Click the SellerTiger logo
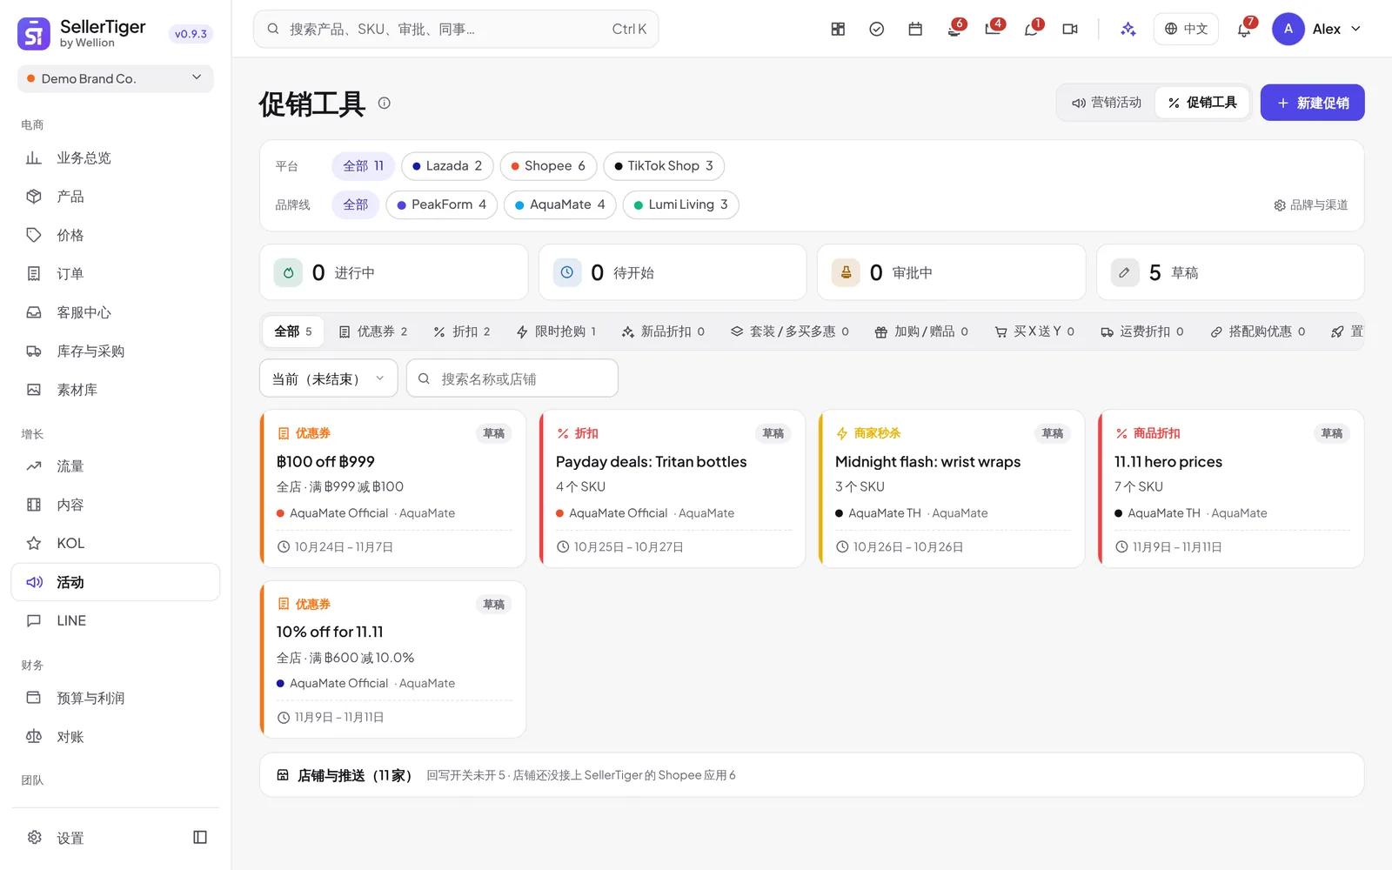Viewport: 1392px width, 870px height. tap(34, 34)
